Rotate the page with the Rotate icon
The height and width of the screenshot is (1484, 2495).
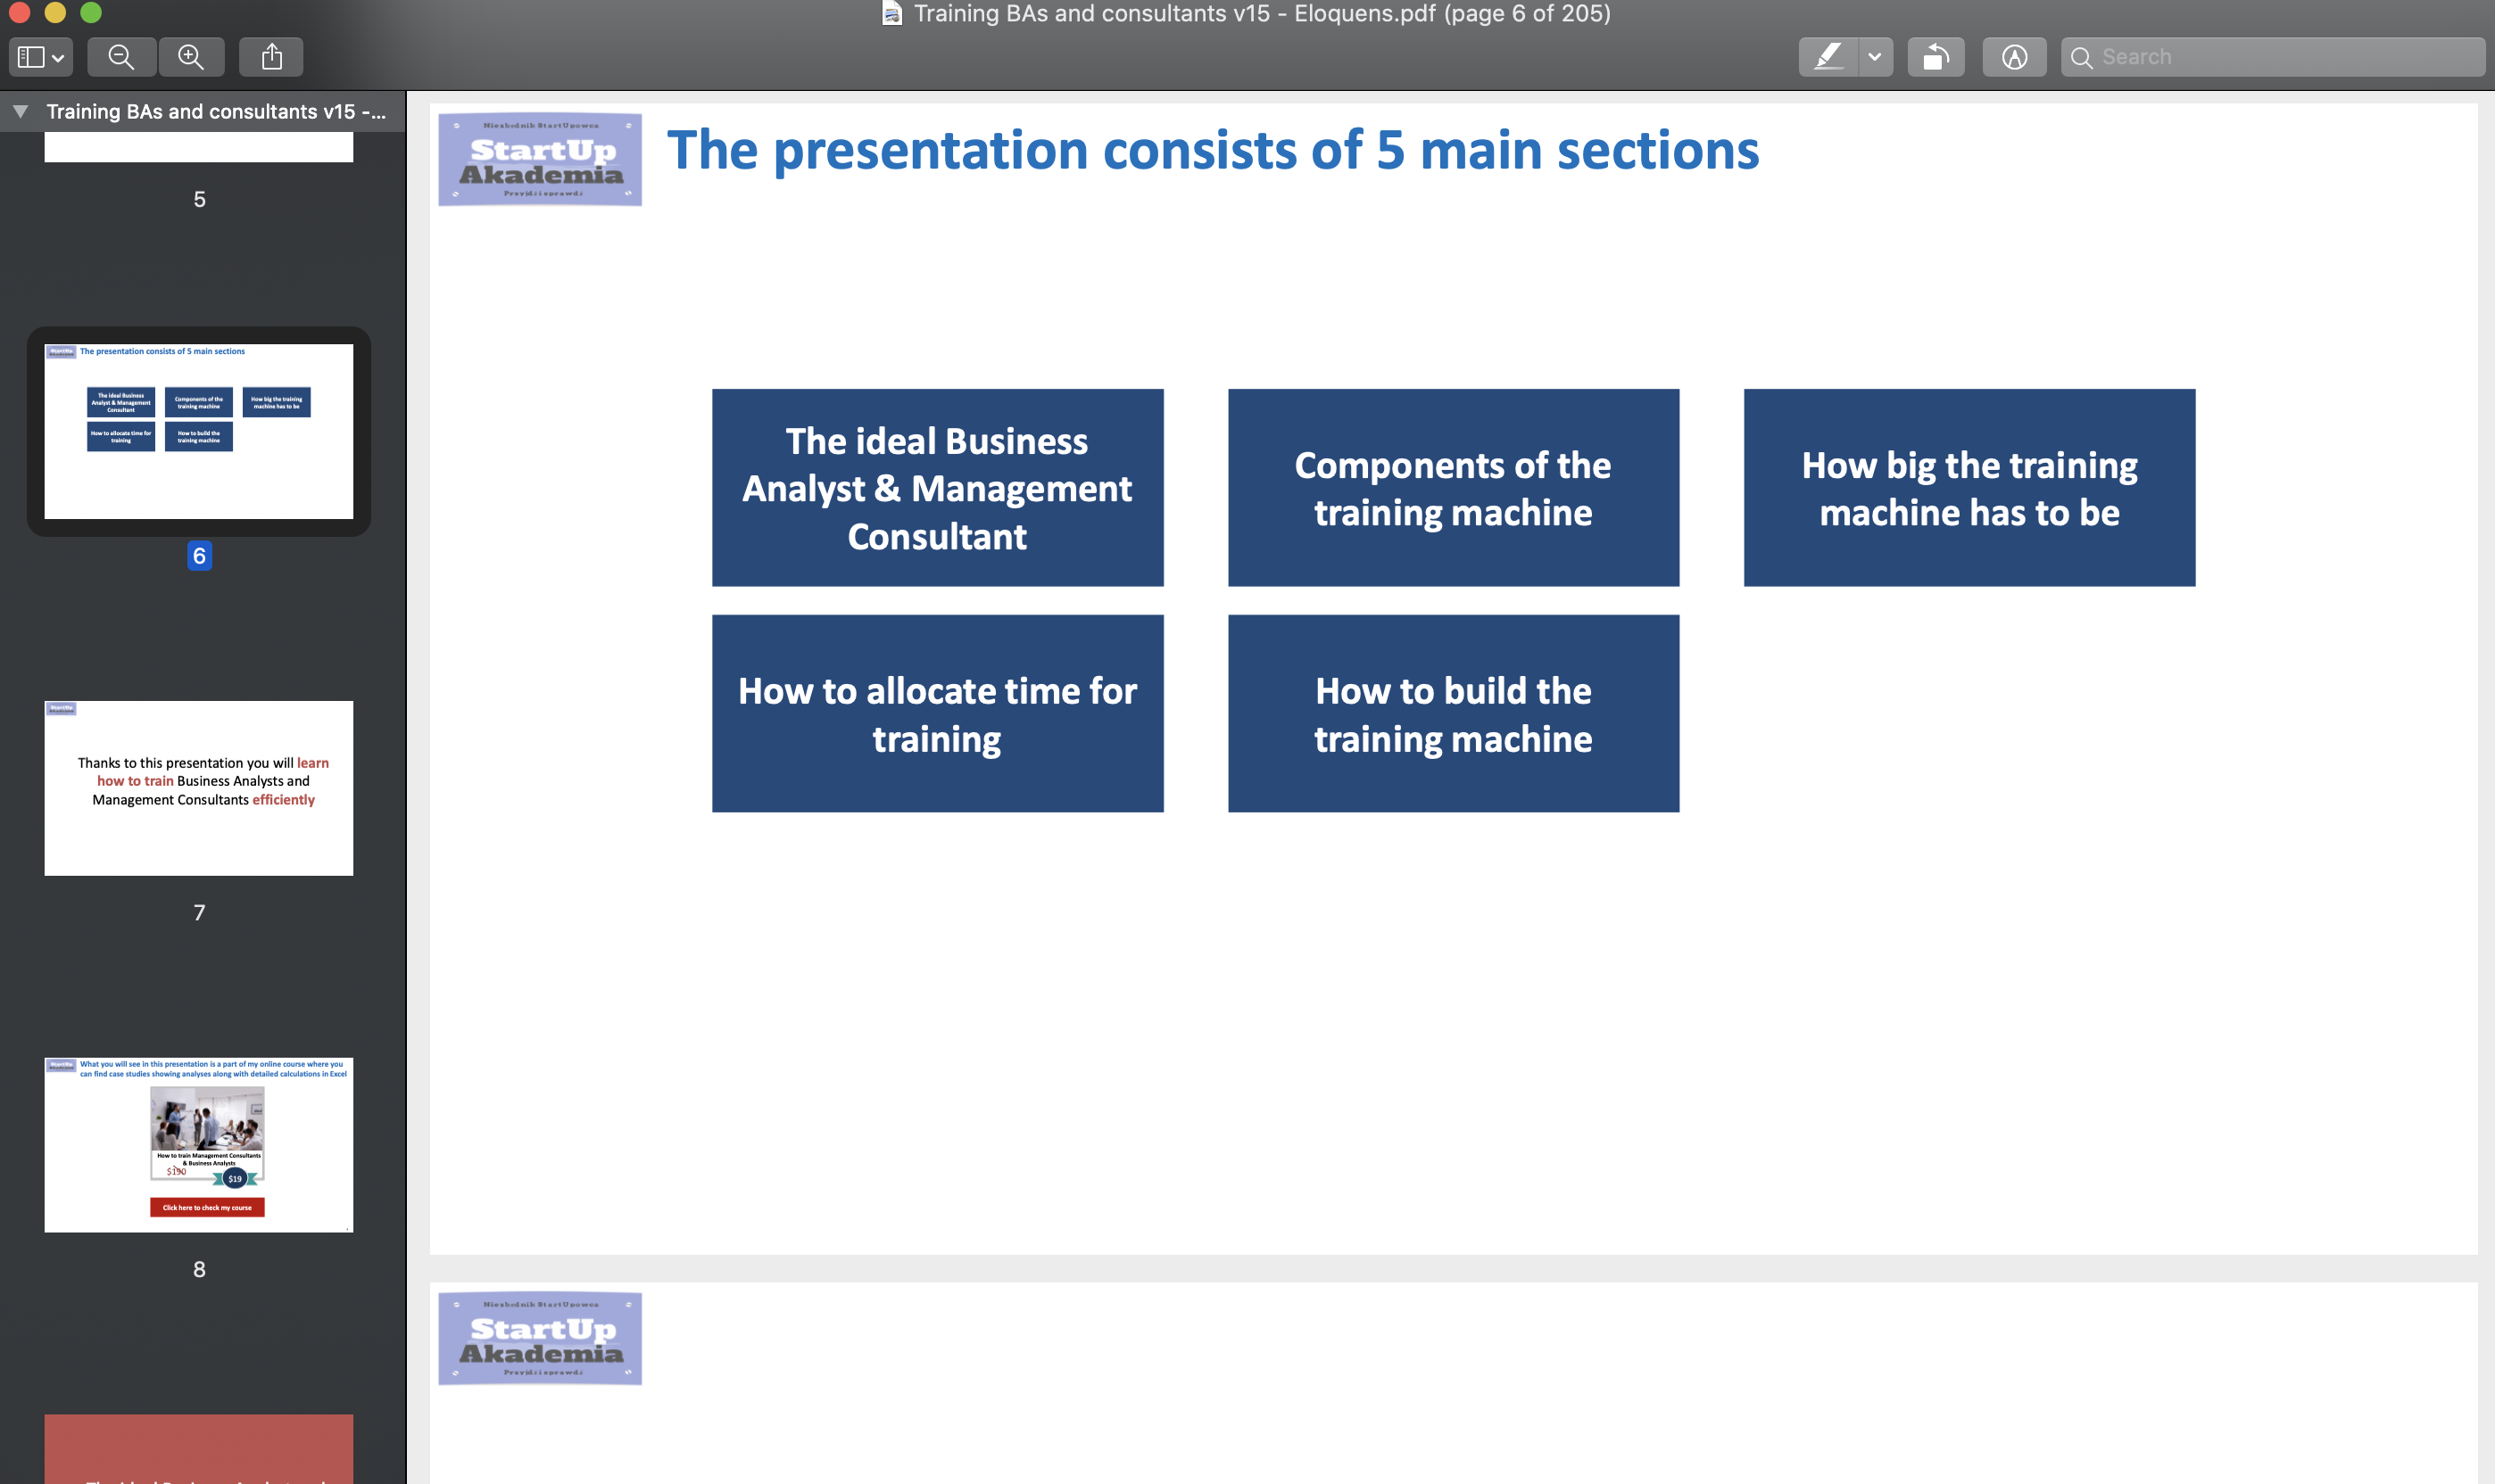[x=1935, y=57]
